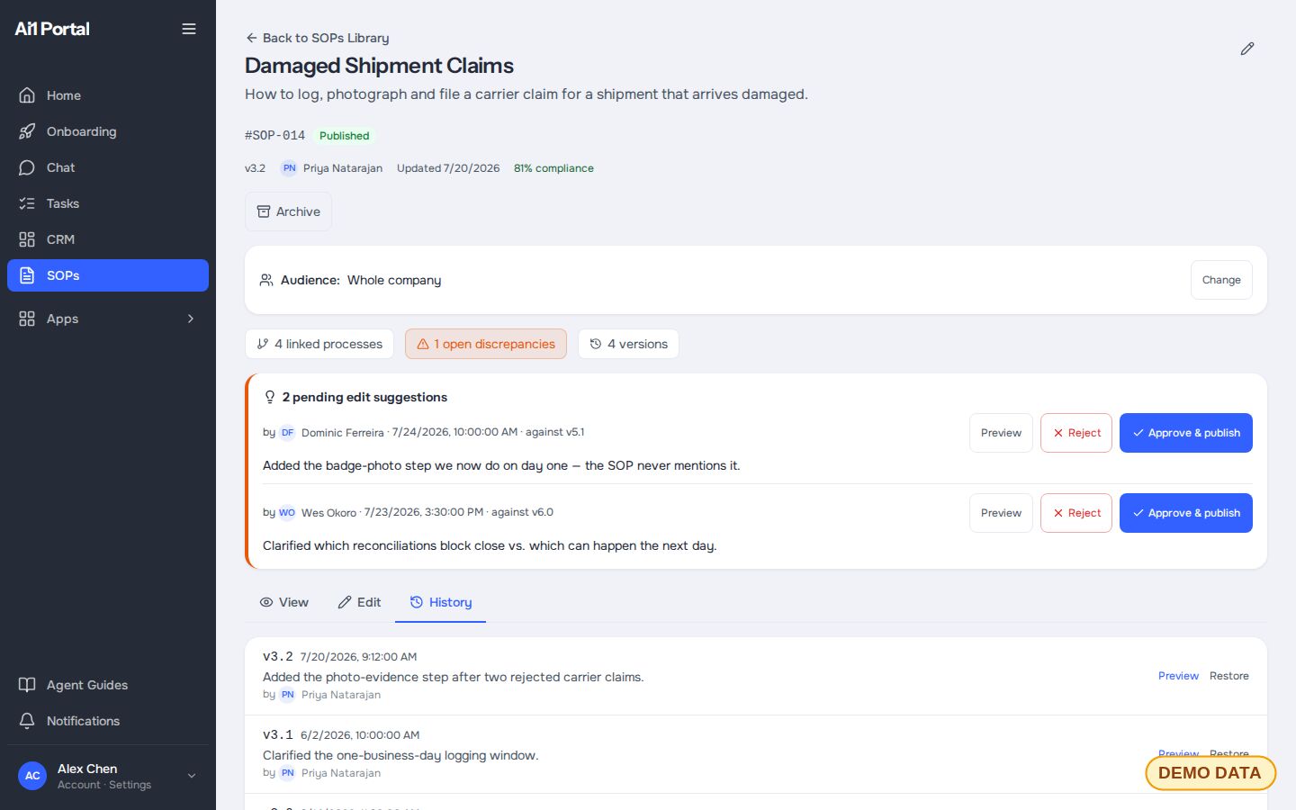Screen dimensions: 1296x810
Task: Open Home in the sidebar
Action: click(x=108, y=95)
